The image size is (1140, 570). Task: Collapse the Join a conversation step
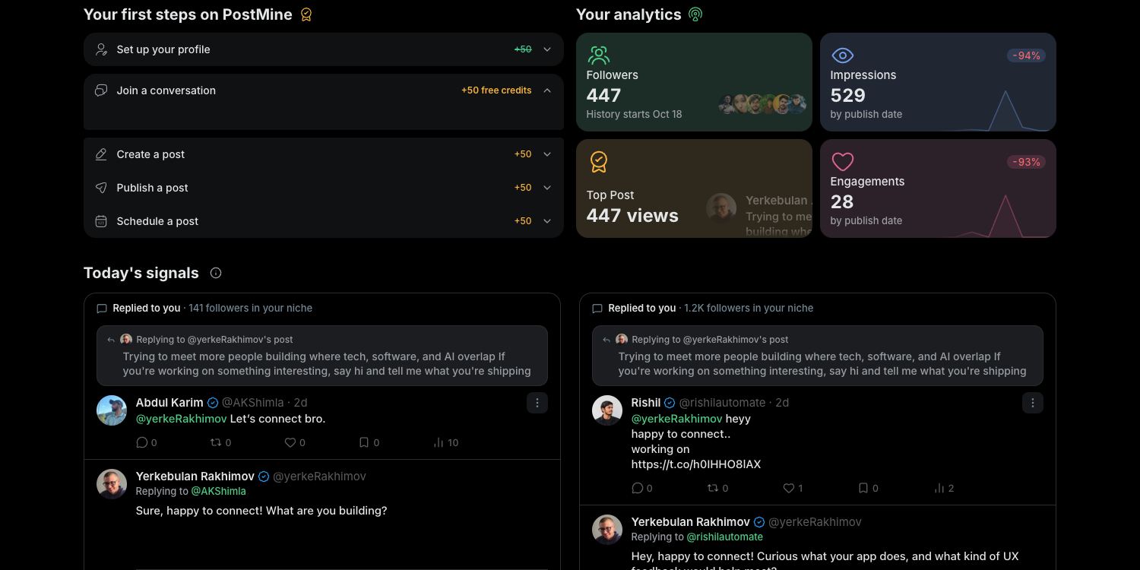(x=547, y=90)
